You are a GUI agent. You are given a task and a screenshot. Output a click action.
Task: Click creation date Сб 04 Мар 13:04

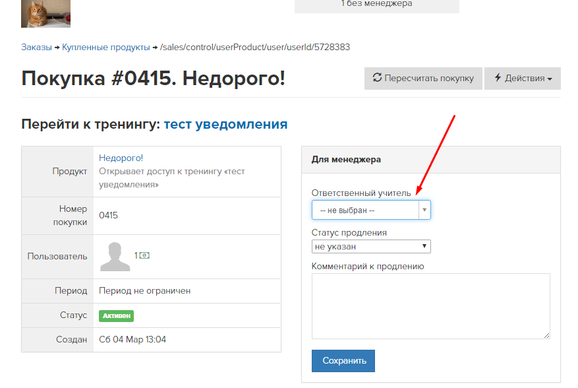pos(132,340)
